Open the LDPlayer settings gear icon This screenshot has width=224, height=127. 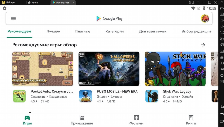[x=222, y=8]
